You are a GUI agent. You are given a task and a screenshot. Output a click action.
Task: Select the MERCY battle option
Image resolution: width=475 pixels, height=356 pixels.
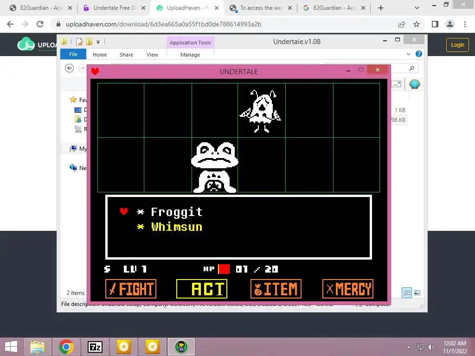coord(348,288)
